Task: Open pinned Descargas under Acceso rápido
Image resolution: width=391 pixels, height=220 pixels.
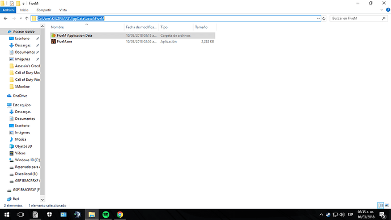Action: point(23,45)
